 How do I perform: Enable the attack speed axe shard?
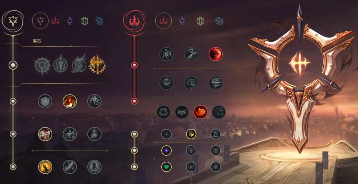click(191, 134)
